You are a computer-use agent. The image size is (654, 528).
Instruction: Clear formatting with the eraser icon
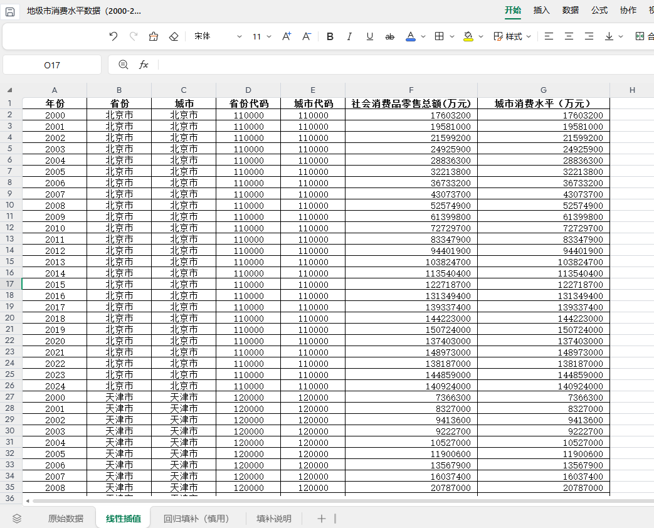click(x=174, y=37)
